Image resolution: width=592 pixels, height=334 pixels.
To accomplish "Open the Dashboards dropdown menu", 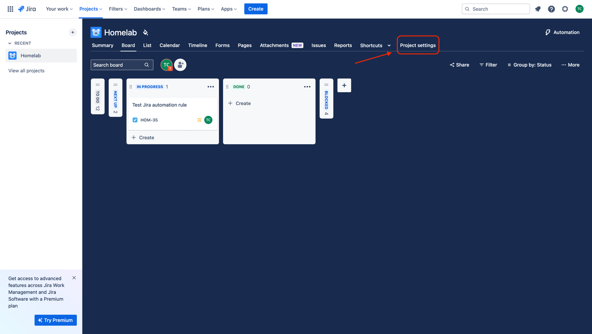I will tap(149, 9).
